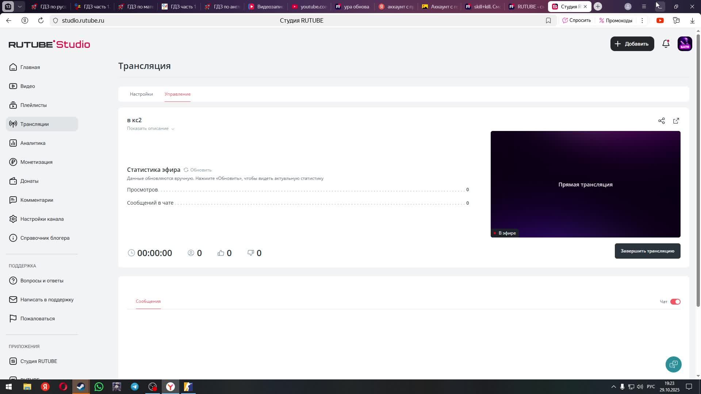Click the Спросить button
The width and height of the screenshot is (701, 394).
pos(576,20)
